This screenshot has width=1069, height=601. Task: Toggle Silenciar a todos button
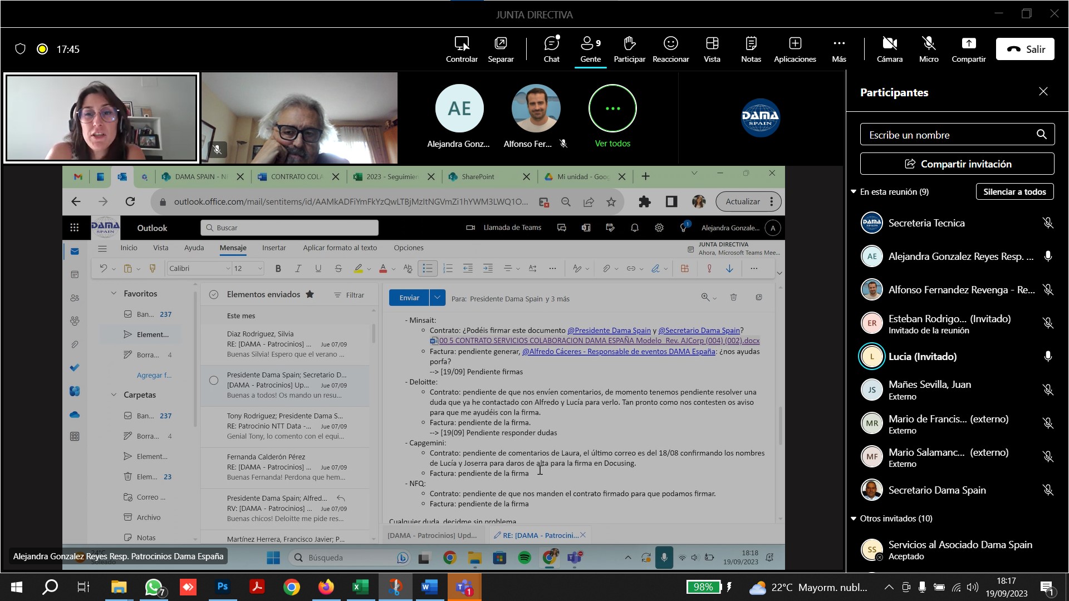(x=1014, y=191)
